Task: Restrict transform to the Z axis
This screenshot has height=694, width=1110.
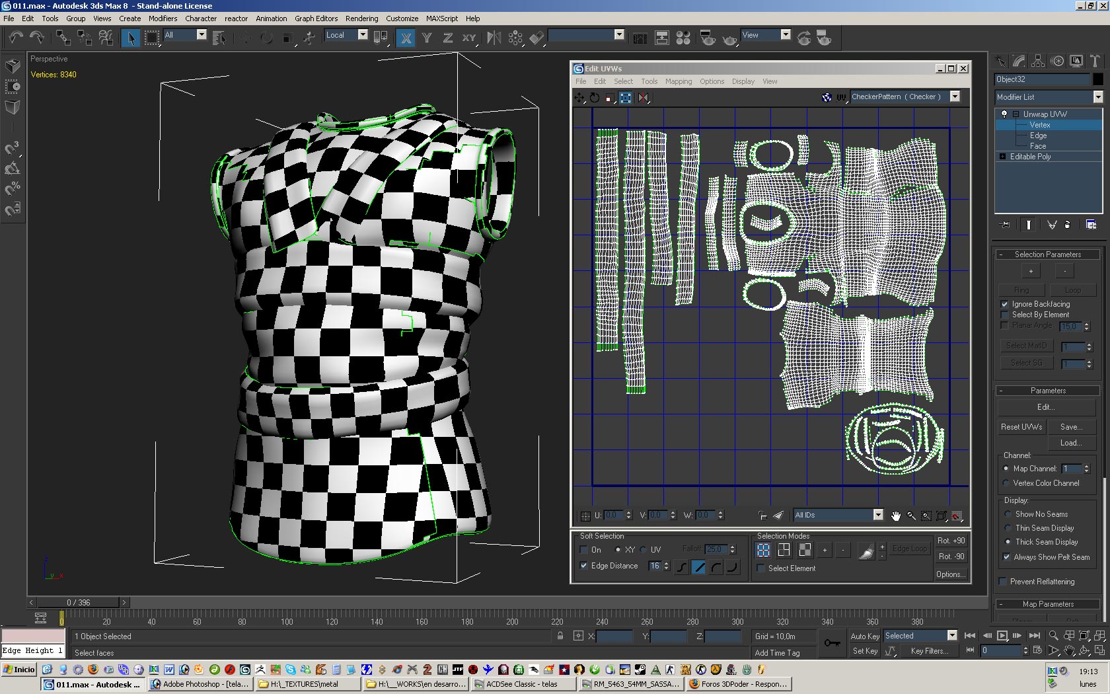Action: 448,38
